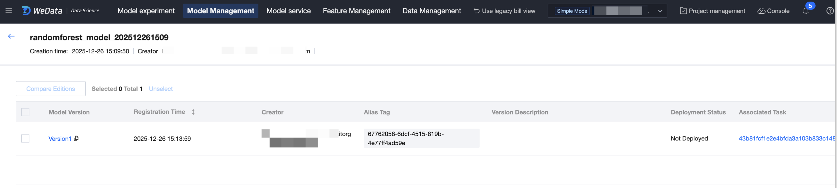The image size is (837, 188).
Task: Click the WeData logo icon
Action: pyautogui.click(x=26, y=11)
